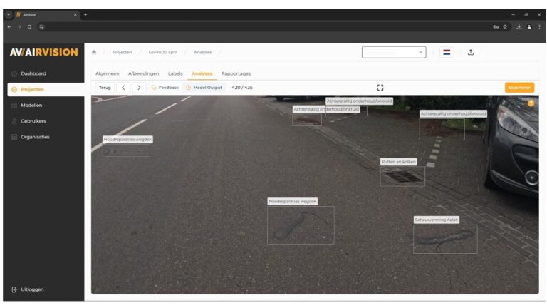Screen dimensions: 547x308
Task: Click the Uitloggen door icon
Action: (x=14, y=289)
